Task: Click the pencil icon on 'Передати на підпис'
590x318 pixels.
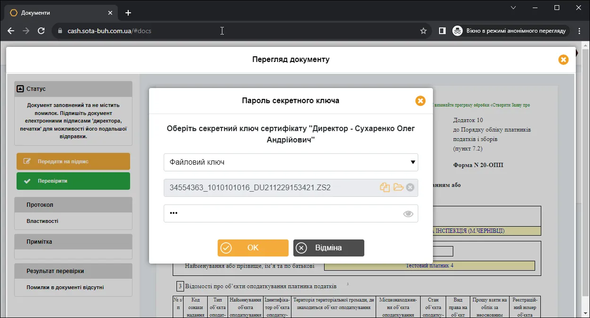Action: click(x=27, y=161)
